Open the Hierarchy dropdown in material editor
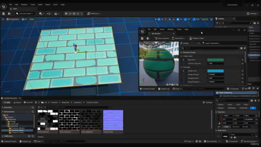 tap(178, 38)
